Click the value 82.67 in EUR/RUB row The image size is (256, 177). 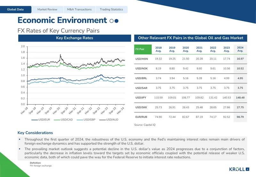pyautogui.click(x=186, y=117)
